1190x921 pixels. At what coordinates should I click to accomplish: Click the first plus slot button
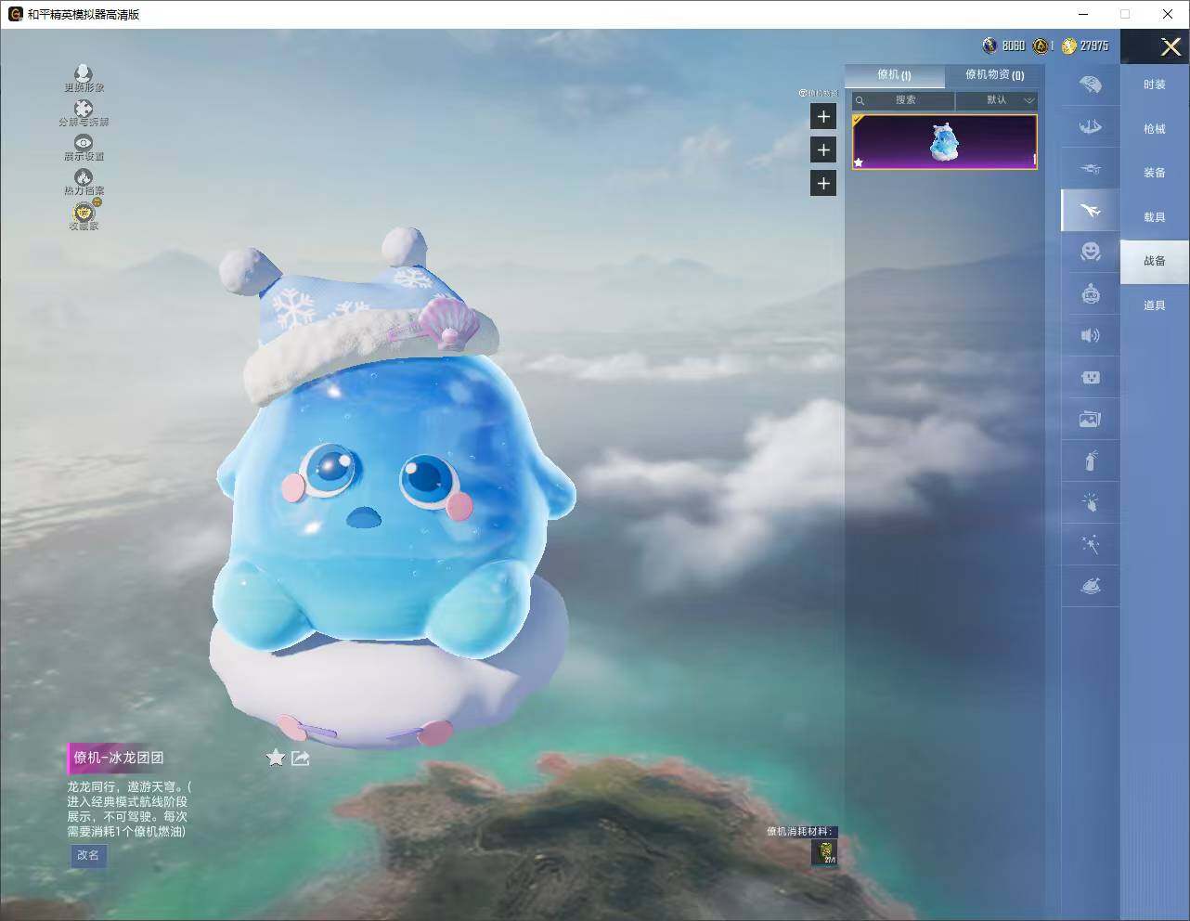[x=823, y=116]
